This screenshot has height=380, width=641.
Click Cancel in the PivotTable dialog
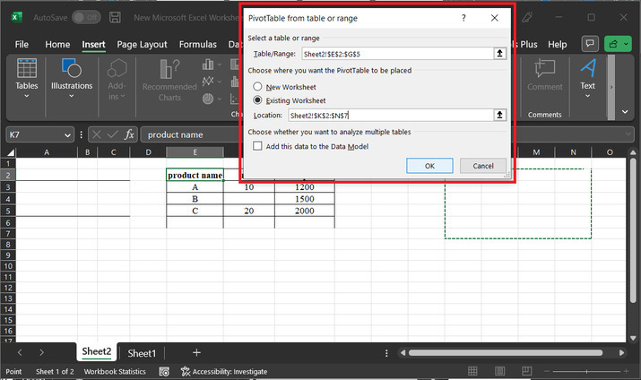point(483,166)
